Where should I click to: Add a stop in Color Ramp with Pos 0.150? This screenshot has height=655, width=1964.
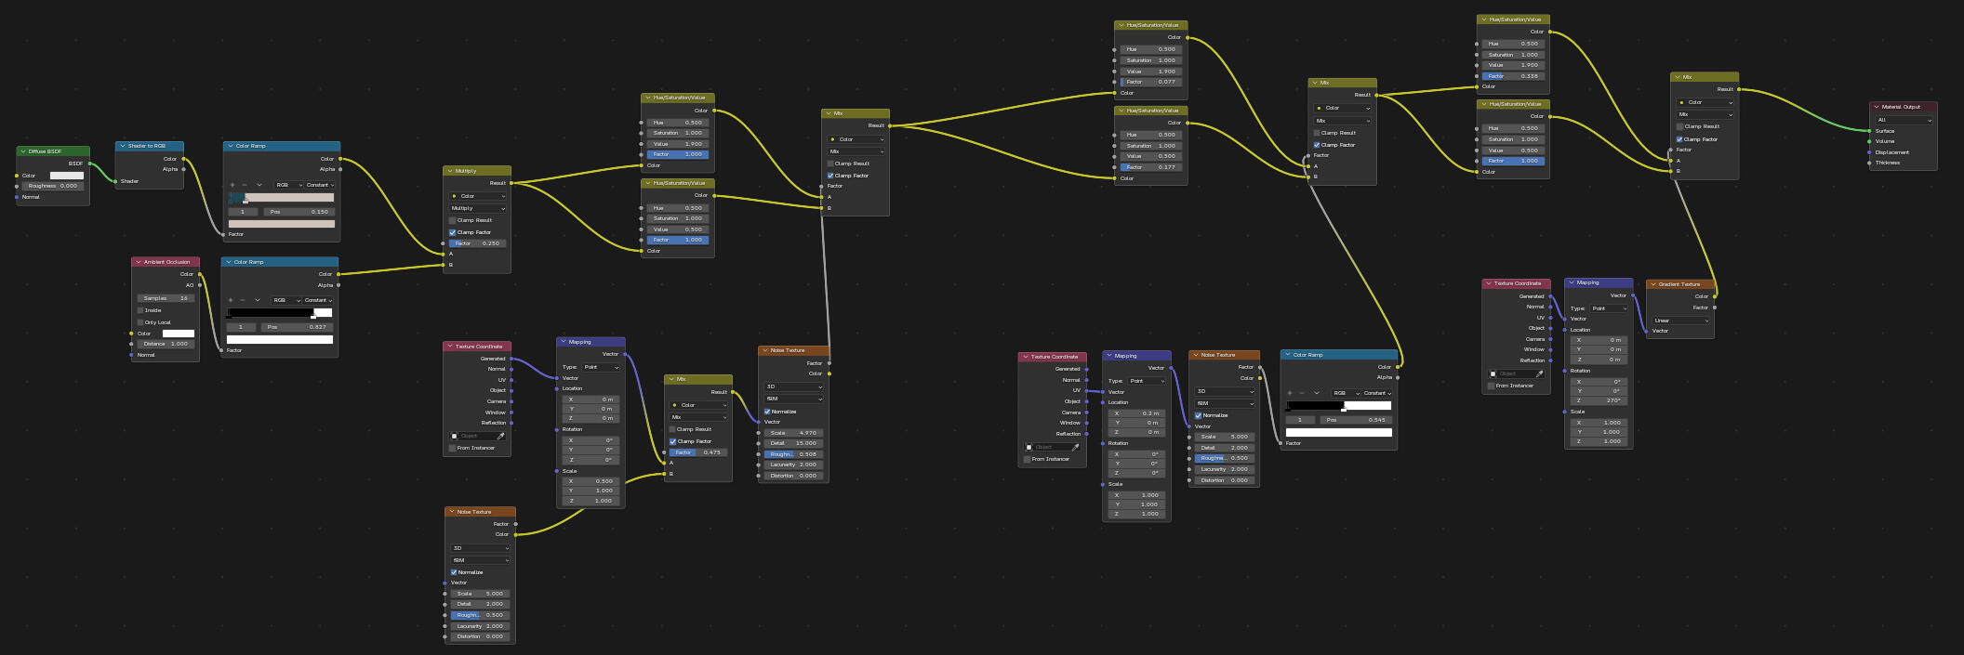[x=232, y=185]
